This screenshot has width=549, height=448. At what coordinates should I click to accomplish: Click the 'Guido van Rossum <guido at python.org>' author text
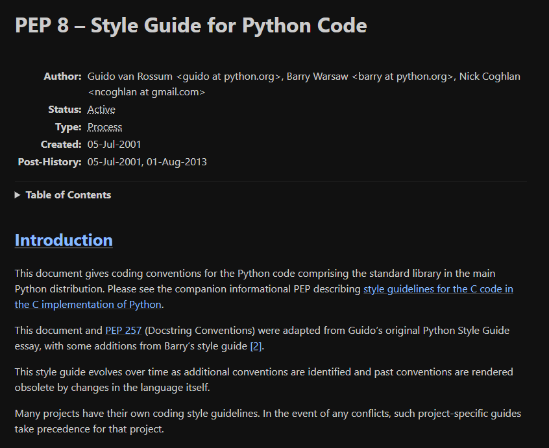click(x=184, y=77)
